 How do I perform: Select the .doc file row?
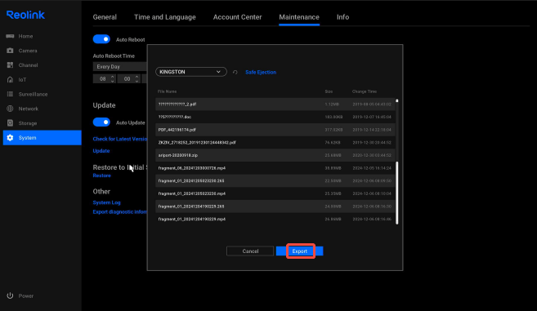(275, 117)
